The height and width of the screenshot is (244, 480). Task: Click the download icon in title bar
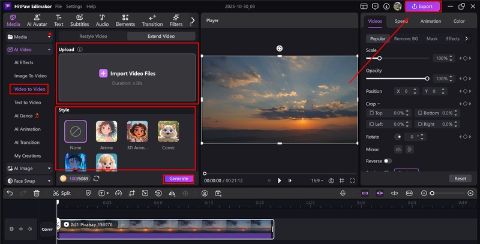coord(386,6)
